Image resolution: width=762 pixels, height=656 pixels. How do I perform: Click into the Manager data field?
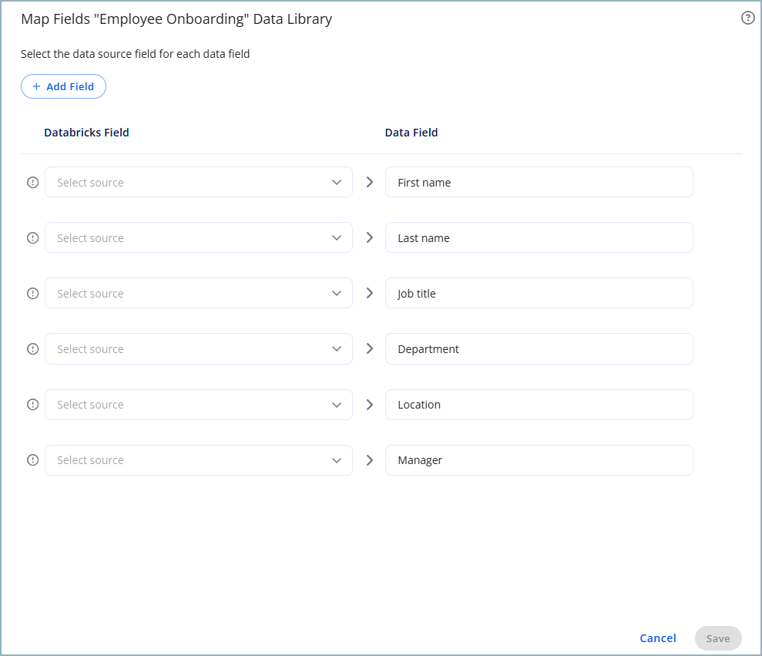pyautogui.click(x=539, y=460)
